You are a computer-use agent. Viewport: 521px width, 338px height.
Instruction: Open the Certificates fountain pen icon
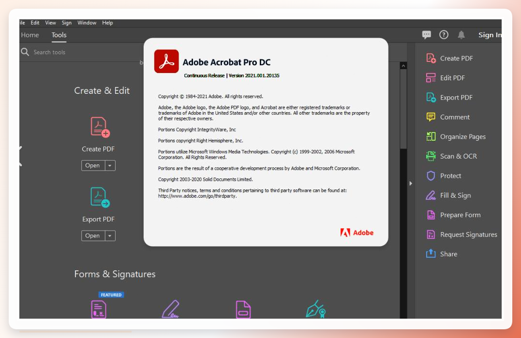tap(316, 309)
